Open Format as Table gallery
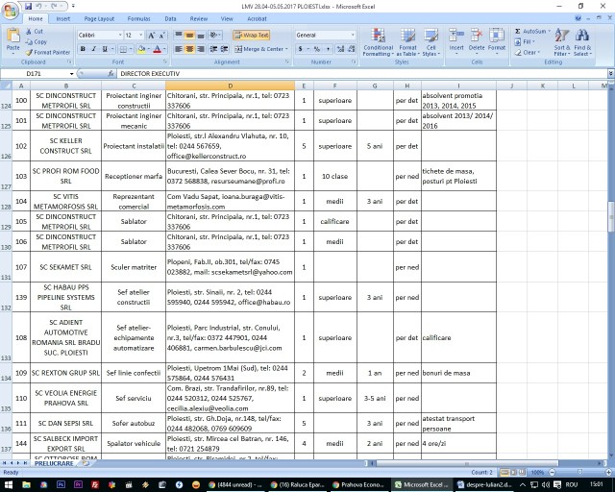Viewport: 615px width, 492px height. pos(407,42)
